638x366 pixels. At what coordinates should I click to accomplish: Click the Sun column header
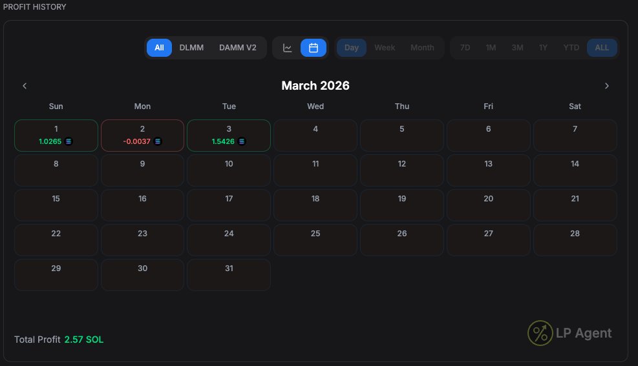click(56, 107)
